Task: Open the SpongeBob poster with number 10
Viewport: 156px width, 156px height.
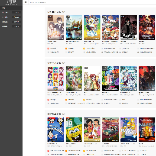Action: 74,130
